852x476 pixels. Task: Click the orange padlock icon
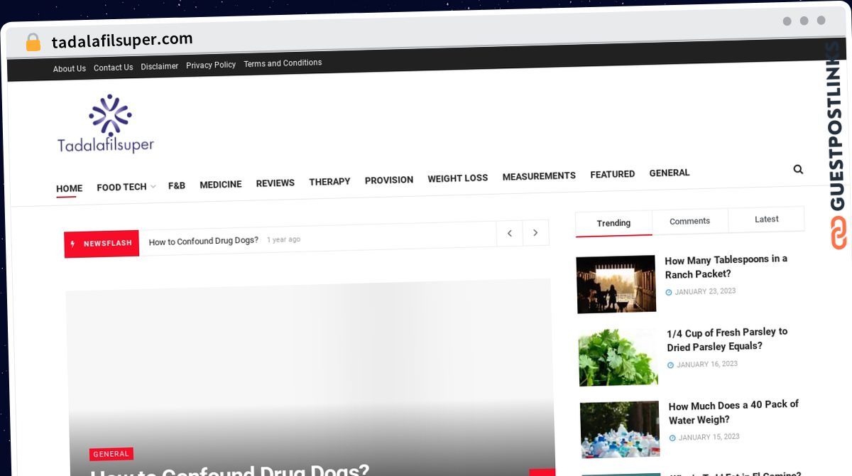tap(33, 42)
